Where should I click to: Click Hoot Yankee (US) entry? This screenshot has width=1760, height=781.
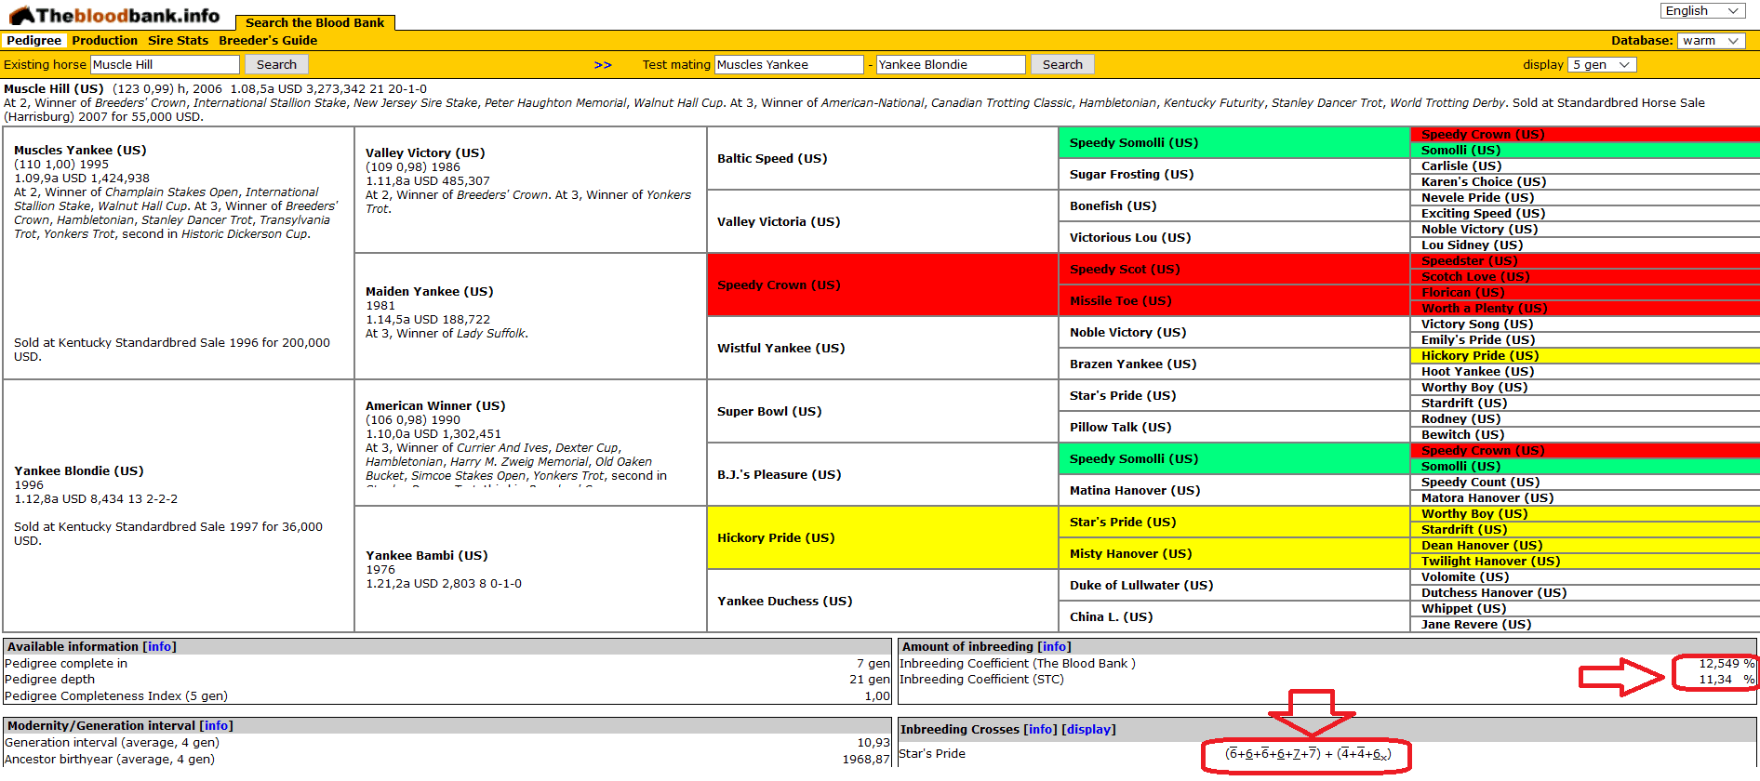(x=1477, y=371)
